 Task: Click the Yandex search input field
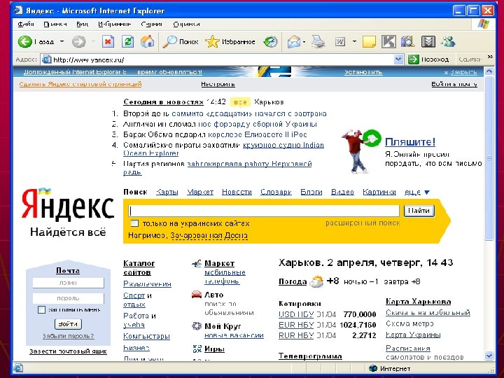[x=264, y=211]
